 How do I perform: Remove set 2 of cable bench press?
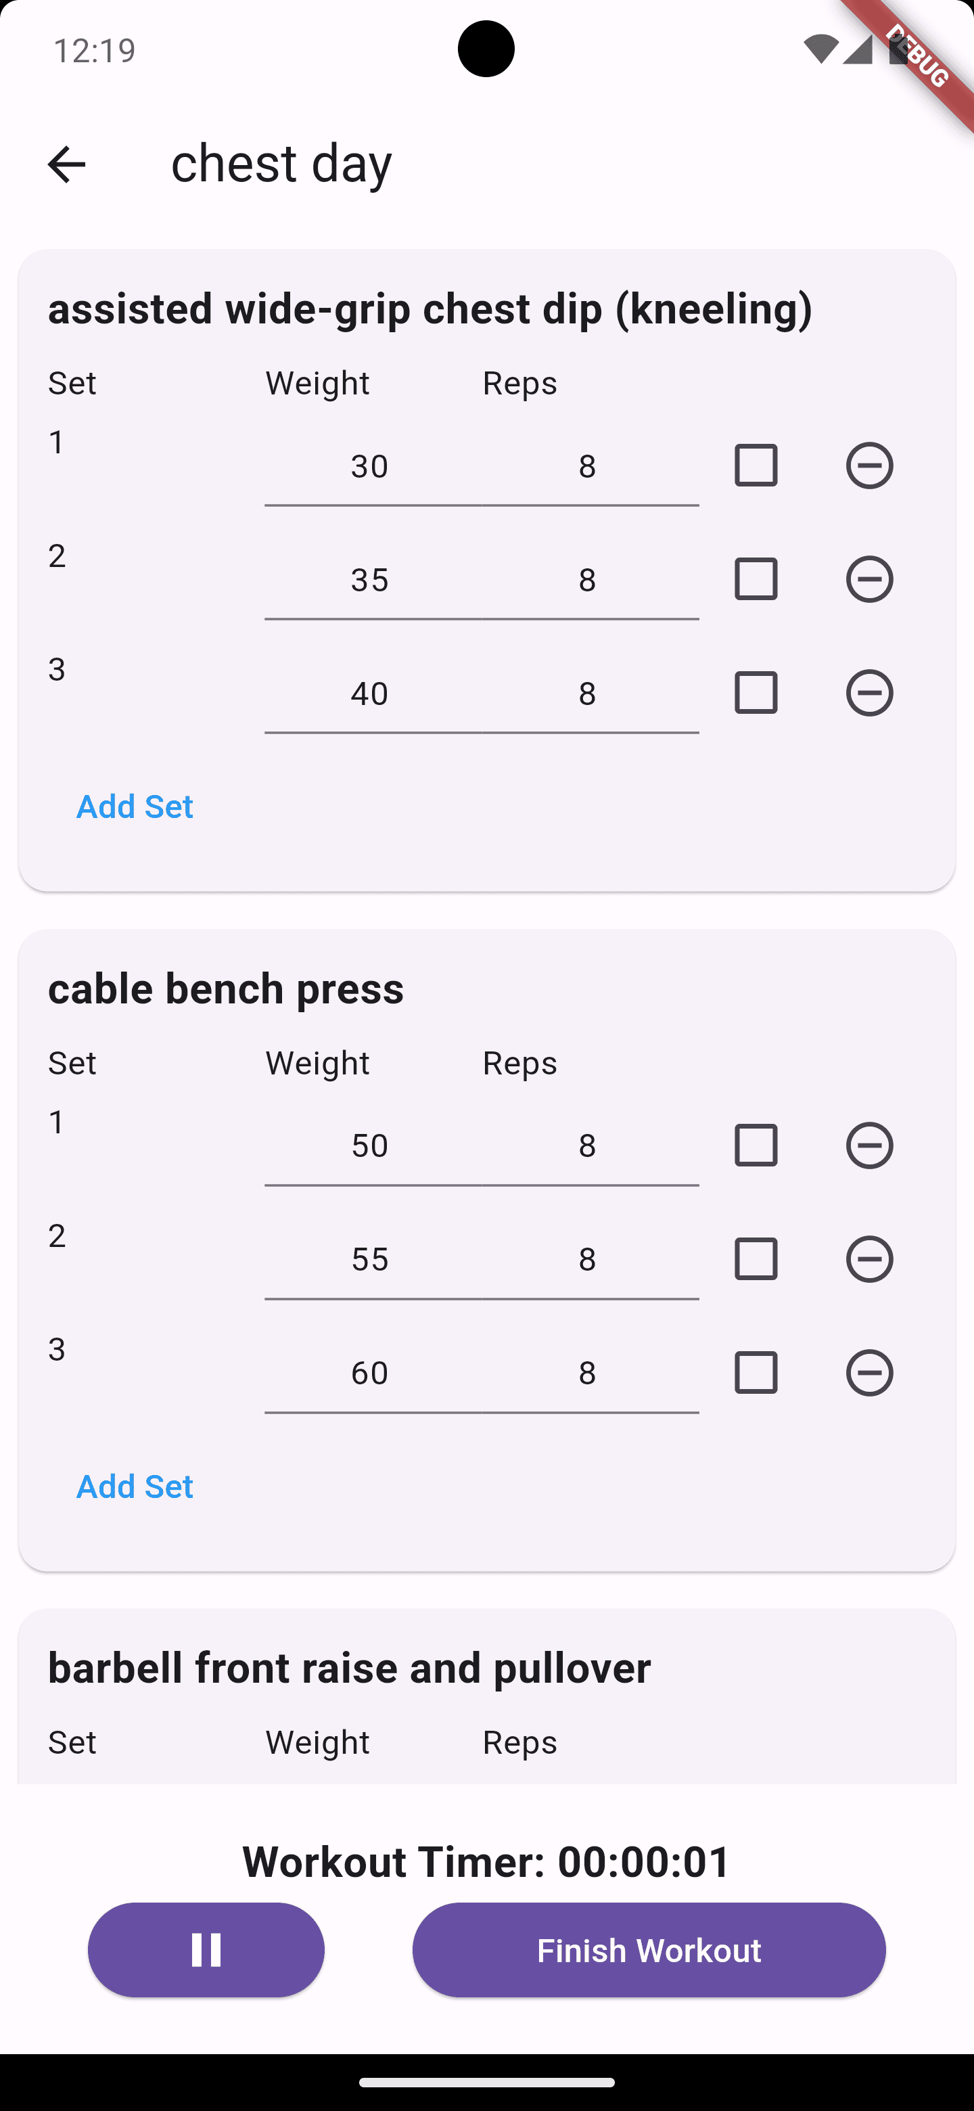[869, 1258]
